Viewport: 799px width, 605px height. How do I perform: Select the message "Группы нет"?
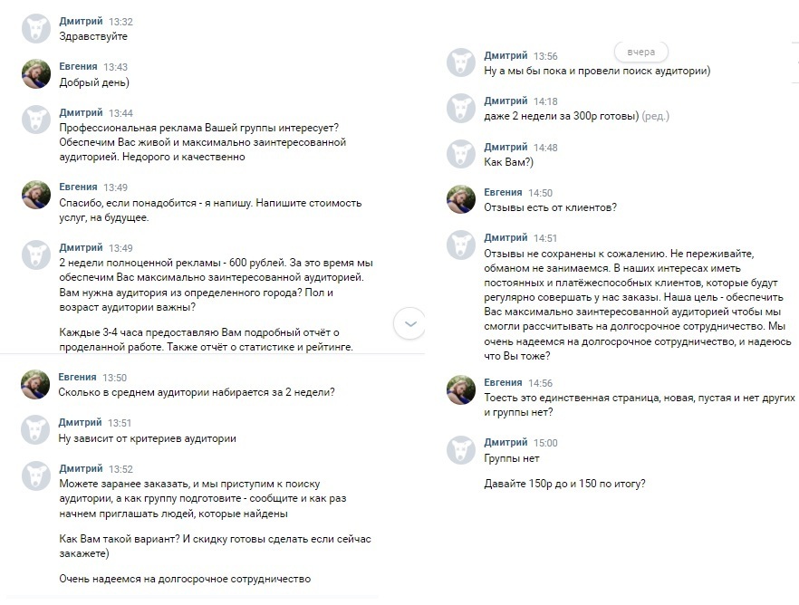pyautogui.click(x=513, y=458)
